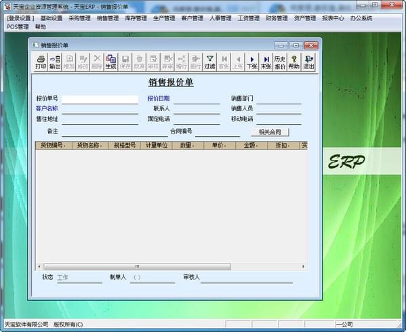Open the 基础设置 menu
Viewport: 406px width, 332px height.
[52, 18]
